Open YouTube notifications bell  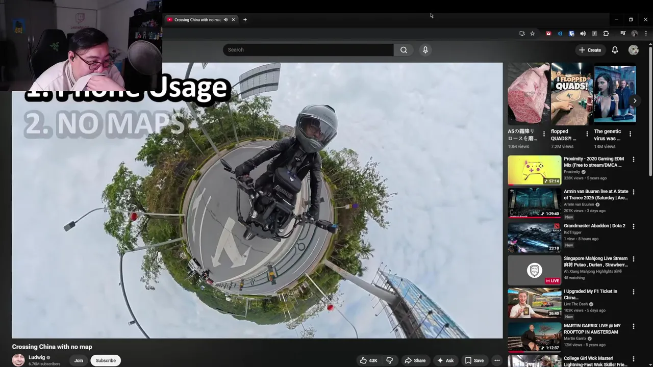[x=615, y=50]
